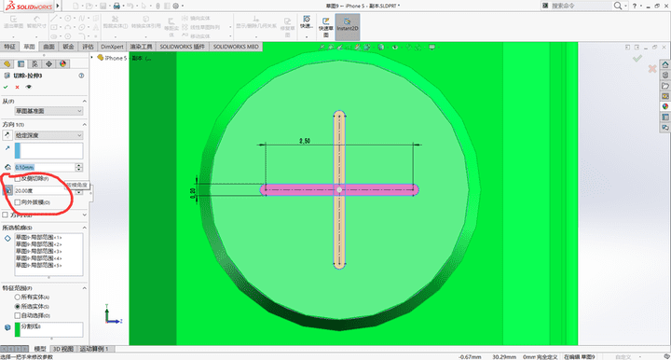Click the 0.10mm depth input field
671x360 pixels.
tap(45, 167)
